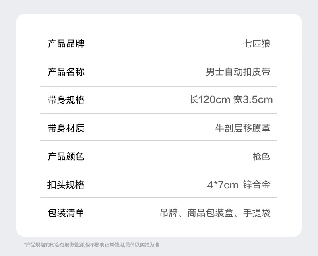Select the brand value 七匹狼
The image size is (318, 256).
coord(256,43)
